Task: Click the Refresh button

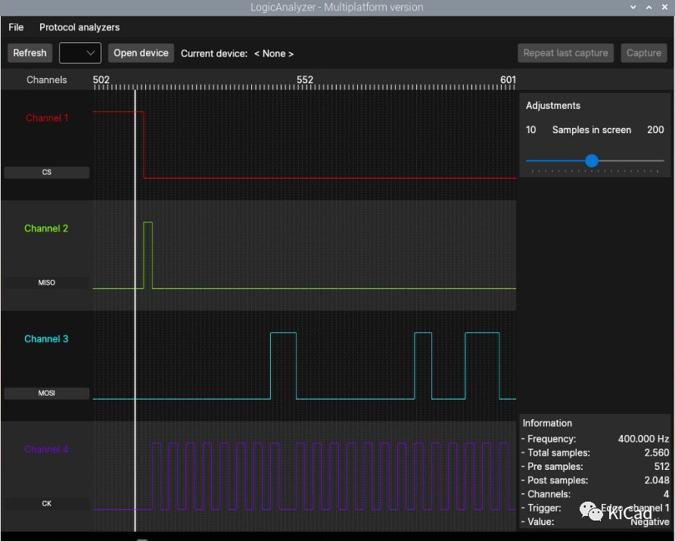Action: click(x=30, y=53)
